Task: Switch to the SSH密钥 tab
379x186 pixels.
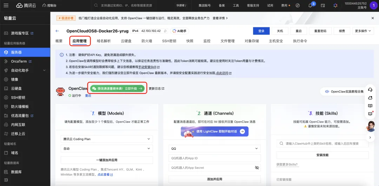Action: click(169, 41)
